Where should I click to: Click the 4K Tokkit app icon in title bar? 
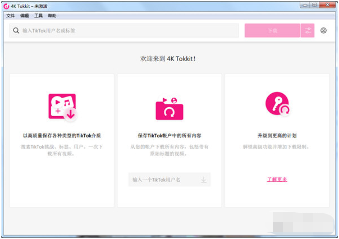(7, 6)
